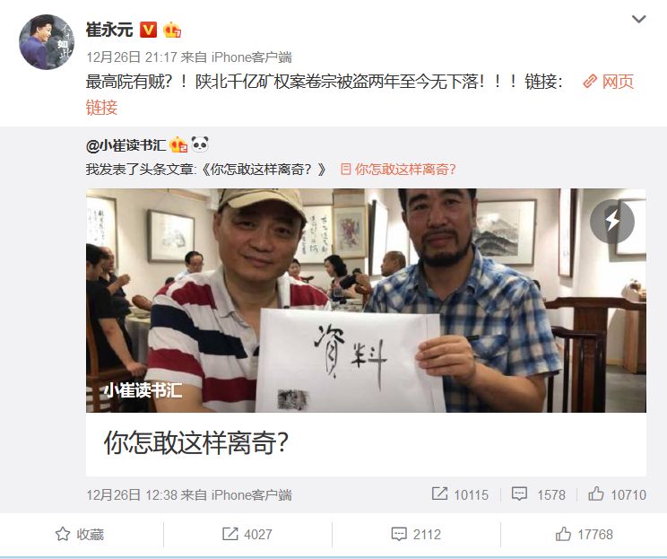
Task: Open the post options chevron menu
Action: 638,19
